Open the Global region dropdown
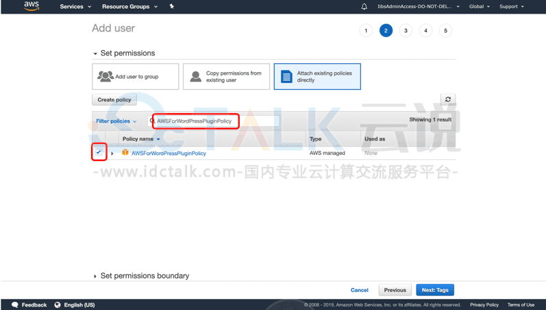The width and height of the screenshot is (546, 310). 479,7
